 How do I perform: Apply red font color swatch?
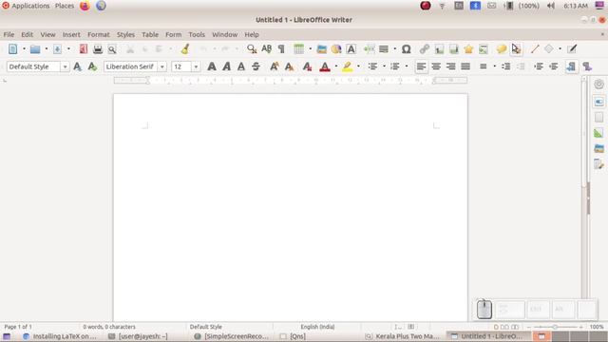click(x=325, y=66)
